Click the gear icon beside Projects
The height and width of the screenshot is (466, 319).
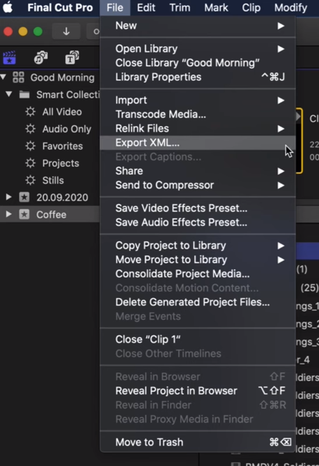pyautogui.click(x=30, y=163)
